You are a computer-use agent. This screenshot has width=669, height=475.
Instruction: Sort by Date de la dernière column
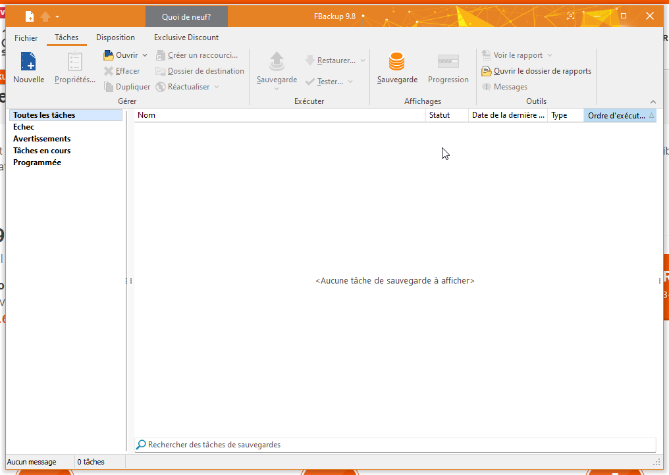(508, 115)
